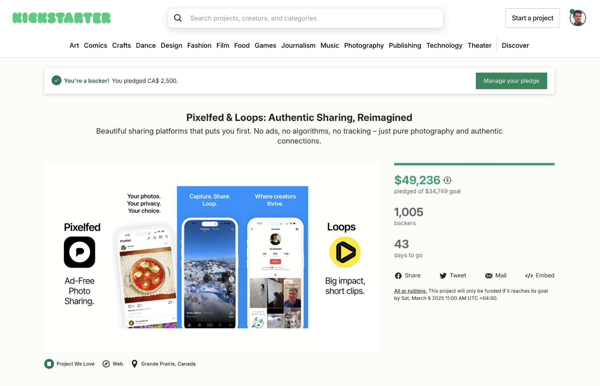Open the user profile avatar
The width and height of the screenshot is (600, 386).
(x=577, y=18)
